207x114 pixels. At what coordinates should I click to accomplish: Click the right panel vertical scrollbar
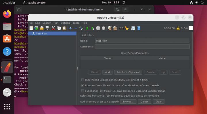tap(192, 62)
